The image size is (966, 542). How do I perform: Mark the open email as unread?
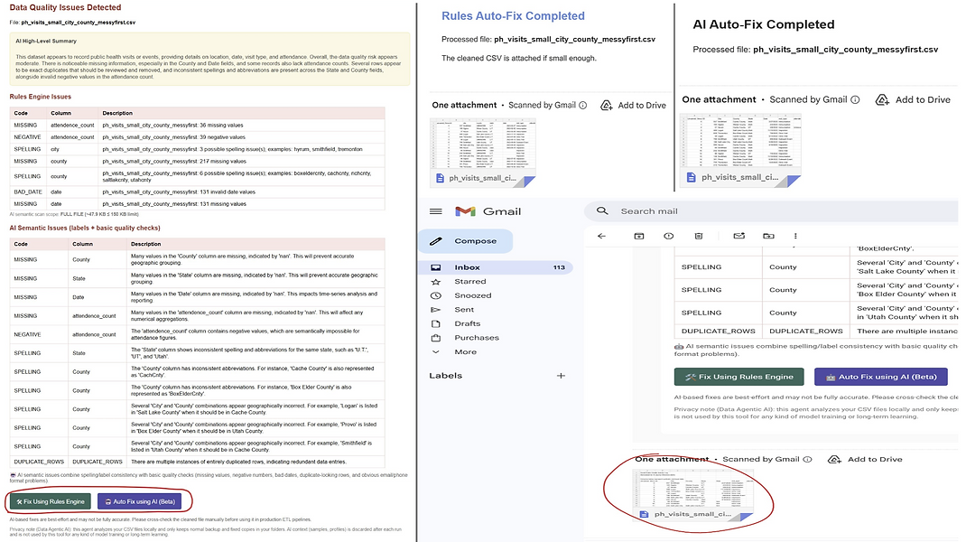(x=738, y=236)
